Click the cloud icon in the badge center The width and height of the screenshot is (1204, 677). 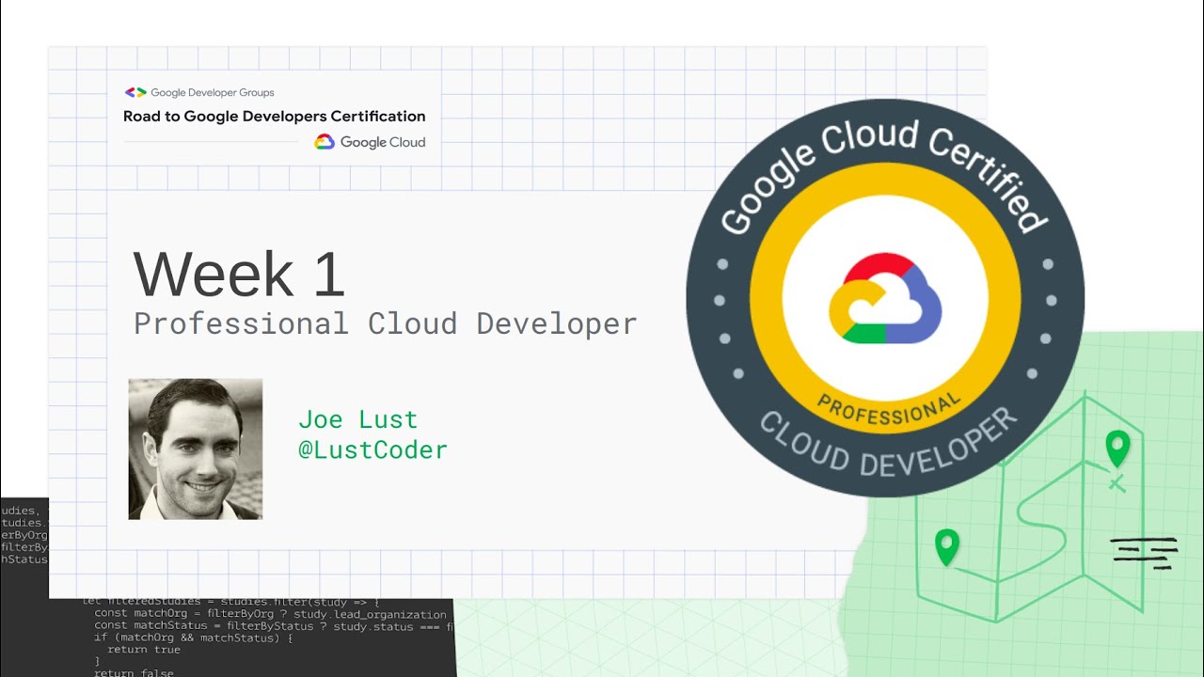click(885, 298)
